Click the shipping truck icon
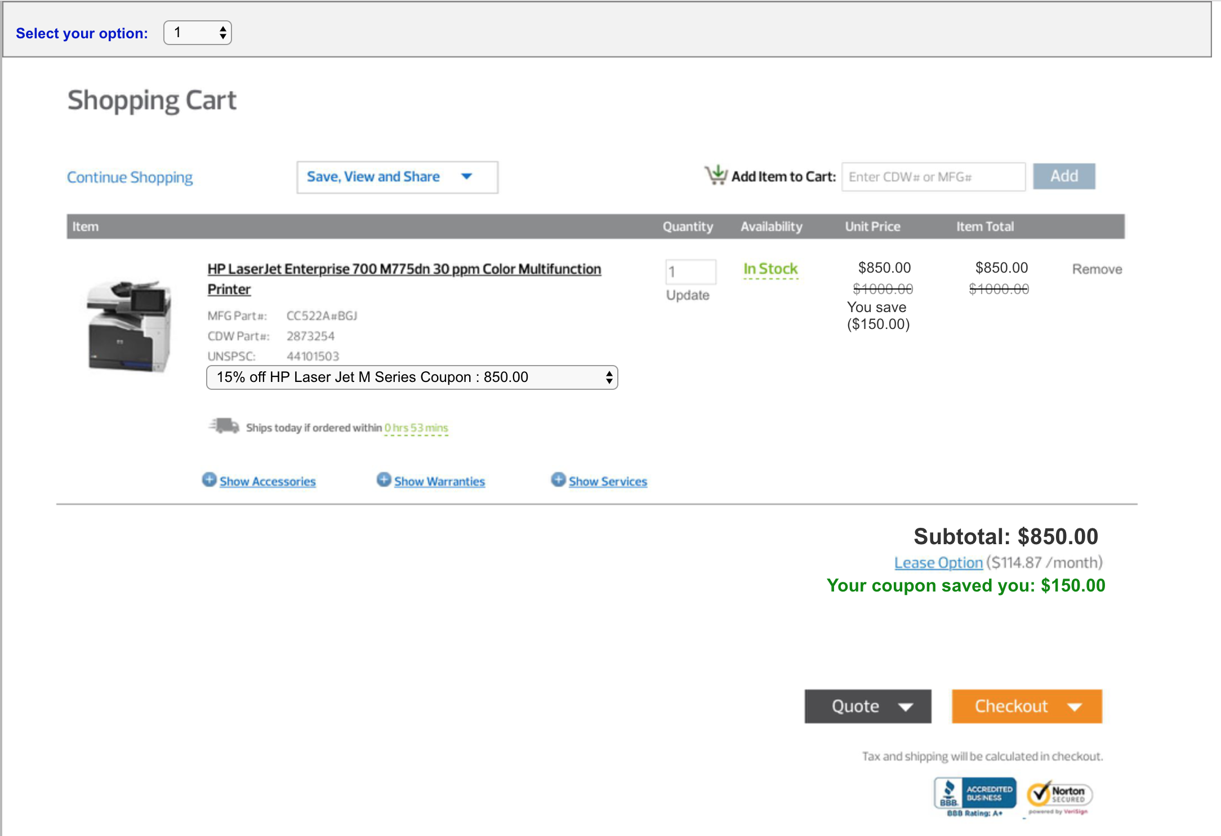This screenshot has width=1221, height=836. click(x=224, y=426)
